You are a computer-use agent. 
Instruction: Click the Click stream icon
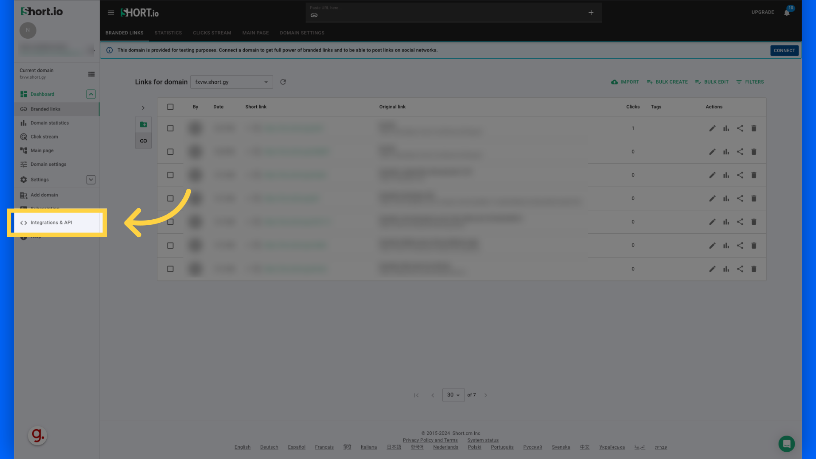[24, 136]
